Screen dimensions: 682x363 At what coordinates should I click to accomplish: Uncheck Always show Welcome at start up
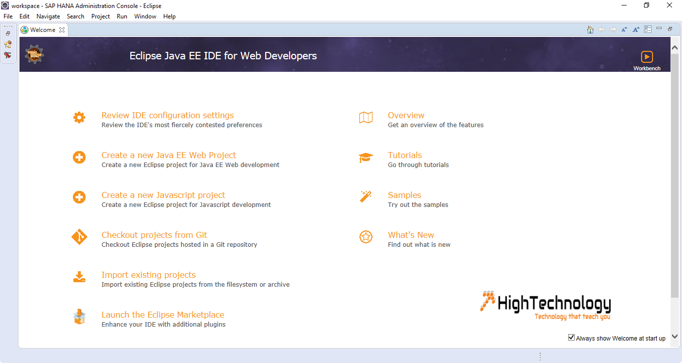(571, 338)
